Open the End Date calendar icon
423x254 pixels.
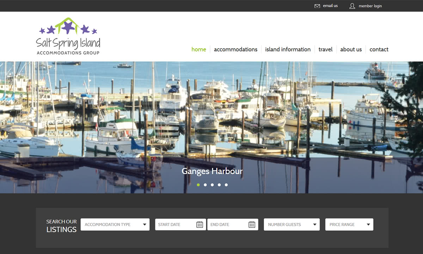tap(252, 224)
